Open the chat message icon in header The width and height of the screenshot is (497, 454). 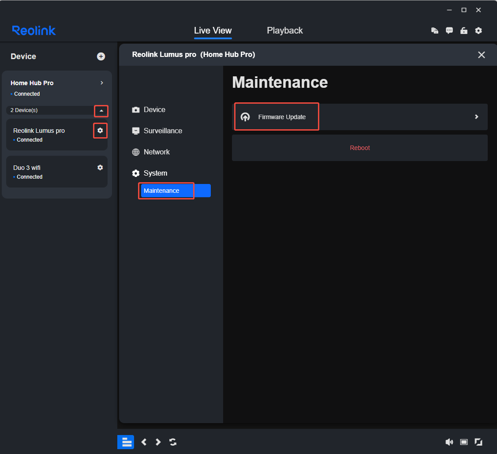pyautogui.click(x=449, y=30)
